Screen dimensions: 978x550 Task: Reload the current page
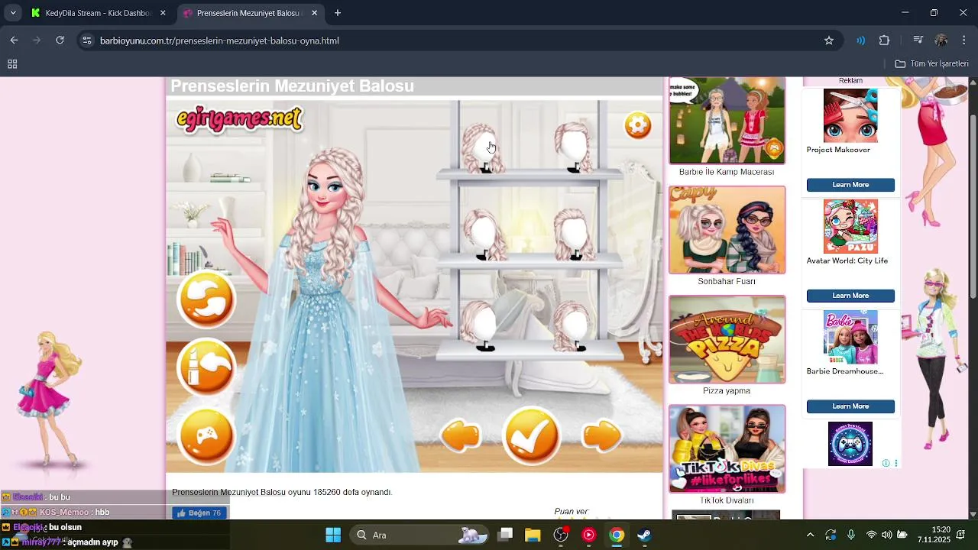coord(60,40)
